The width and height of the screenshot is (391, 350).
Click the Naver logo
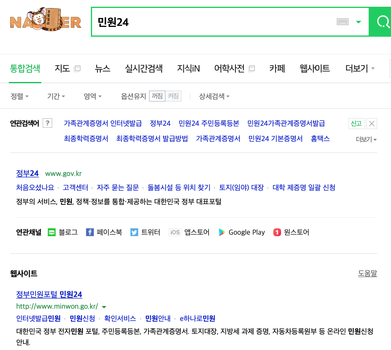click(46, 20)
